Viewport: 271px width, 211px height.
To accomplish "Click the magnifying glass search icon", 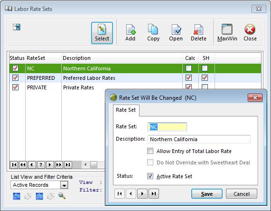I will tap(62, 196).
